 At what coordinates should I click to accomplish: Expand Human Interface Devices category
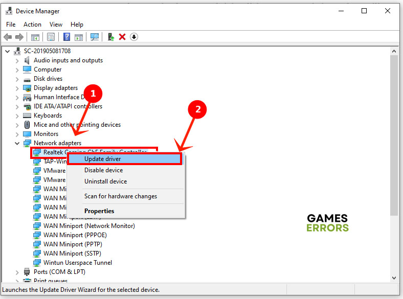pyautogui.click(x=17, y=98)
